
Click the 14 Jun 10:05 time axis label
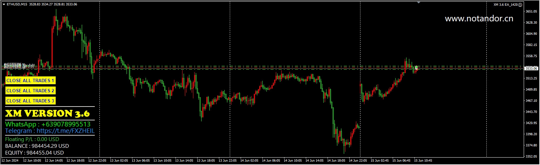(292, 161)
